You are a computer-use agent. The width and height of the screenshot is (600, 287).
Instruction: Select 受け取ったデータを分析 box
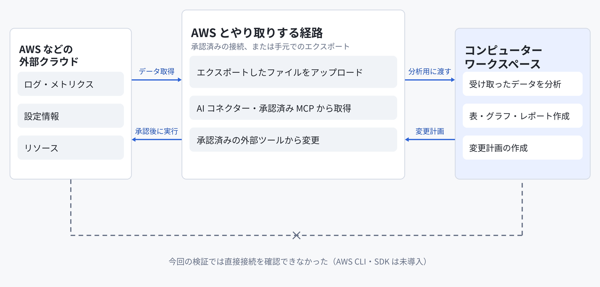click(523, 84)
